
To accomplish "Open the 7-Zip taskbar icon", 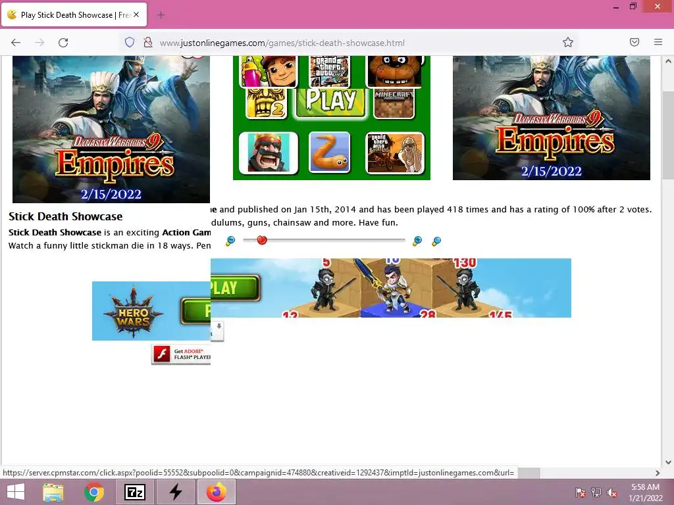I will (x=134, y=492).
